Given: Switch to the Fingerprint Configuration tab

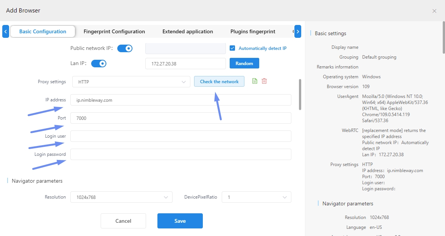Looking at the screenshot, I should point(114,31).
